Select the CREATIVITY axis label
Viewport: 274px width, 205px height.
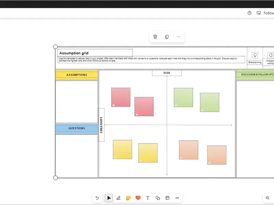click(101, 125)
